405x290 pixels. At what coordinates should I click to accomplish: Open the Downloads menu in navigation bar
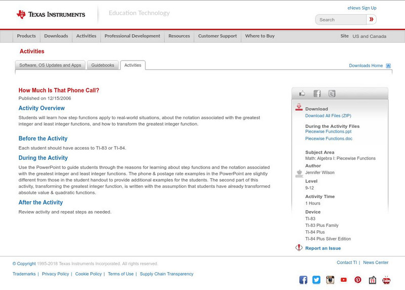point(56,36)
